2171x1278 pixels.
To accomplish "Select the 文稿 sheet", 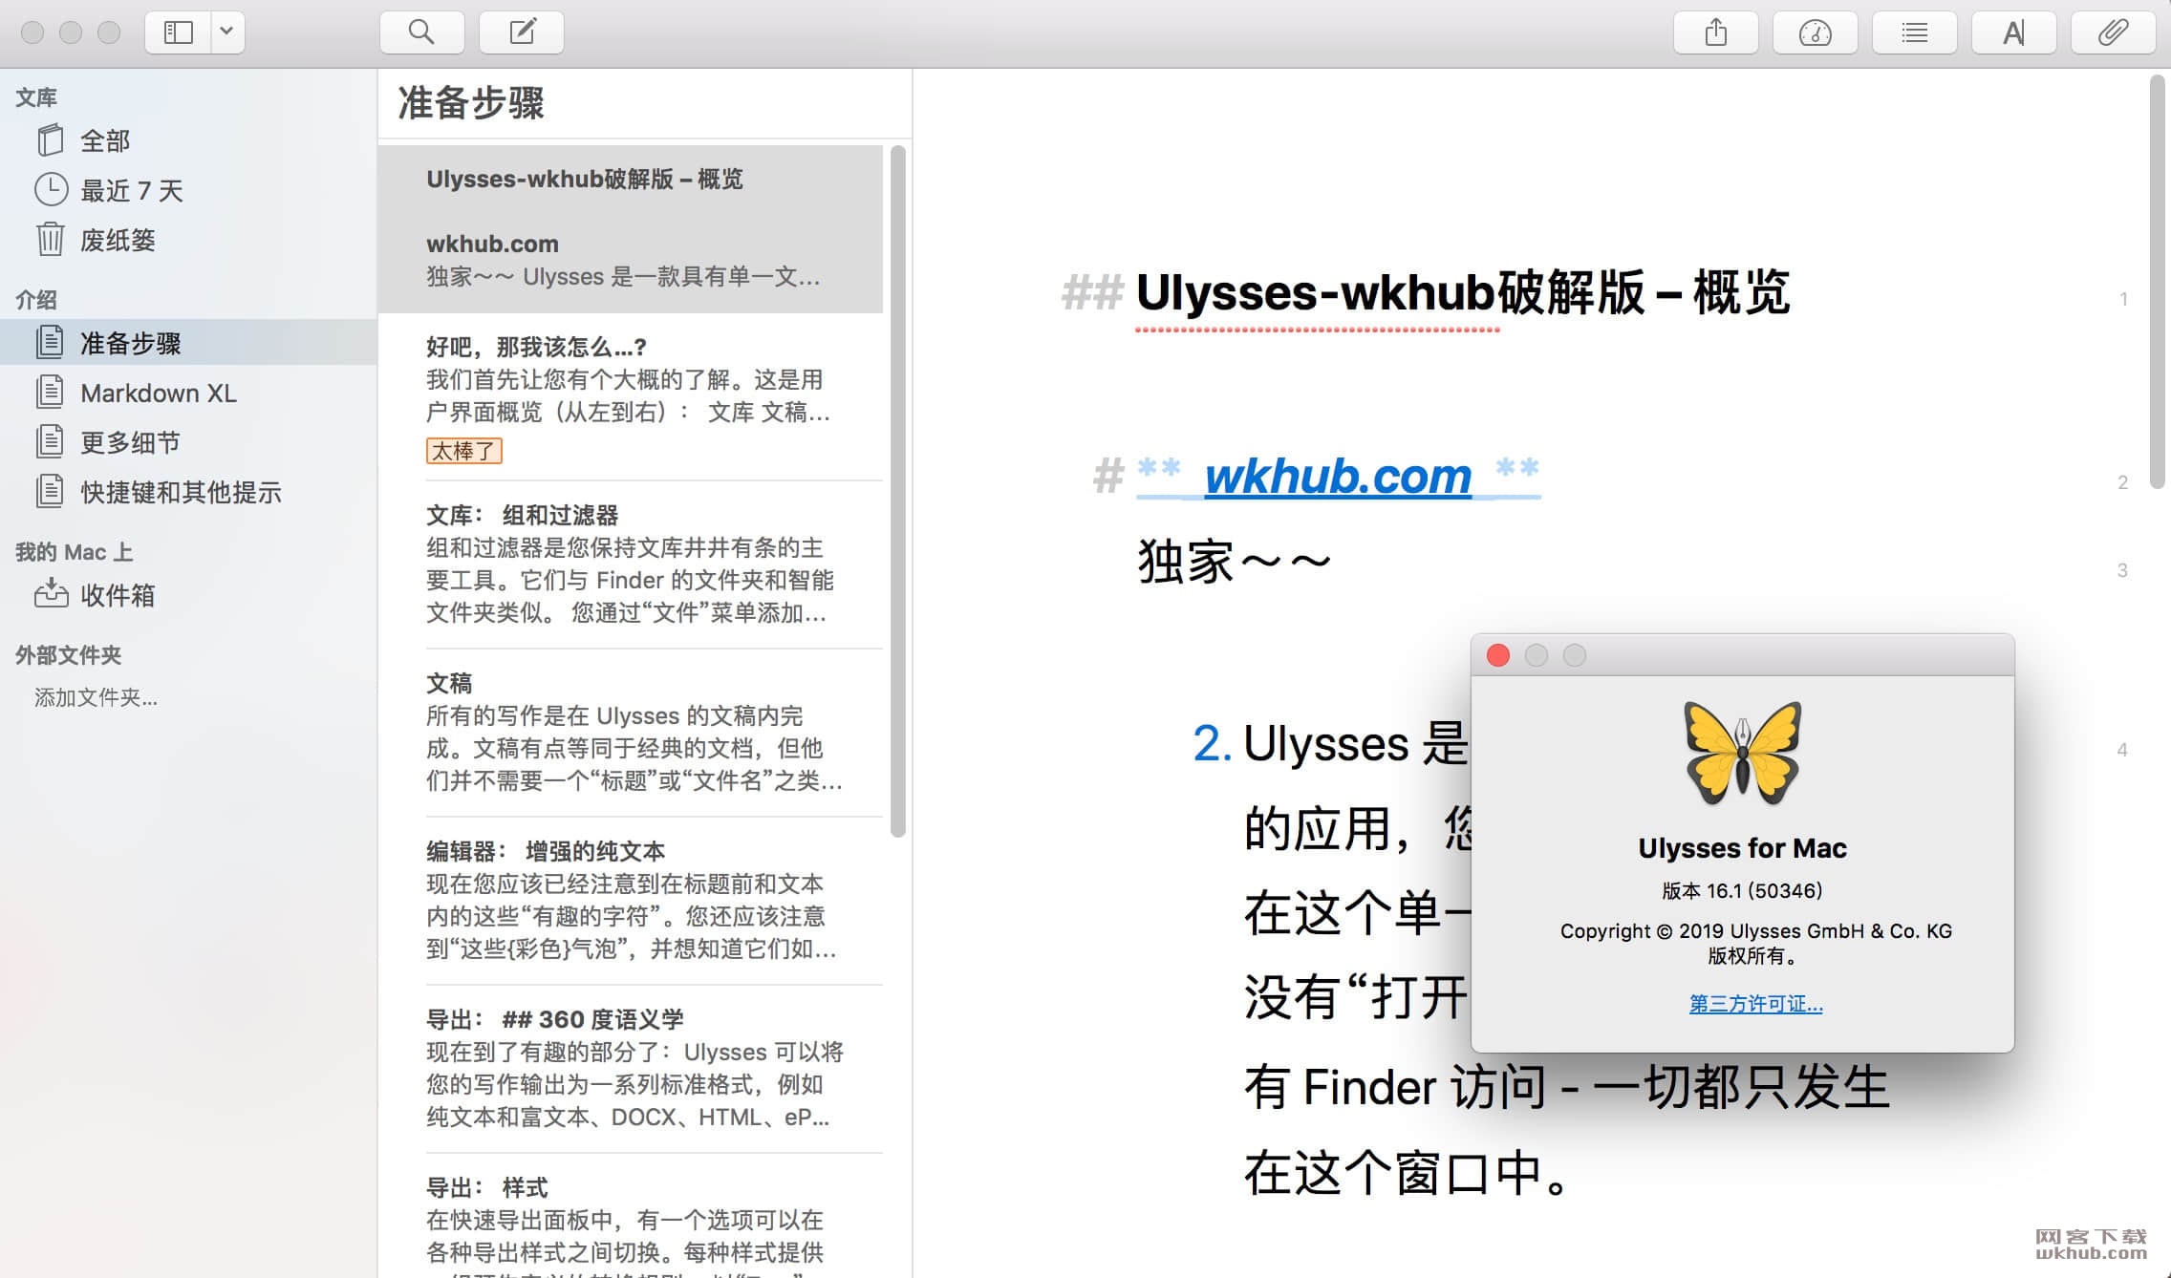I will click(x=631, y=733).
